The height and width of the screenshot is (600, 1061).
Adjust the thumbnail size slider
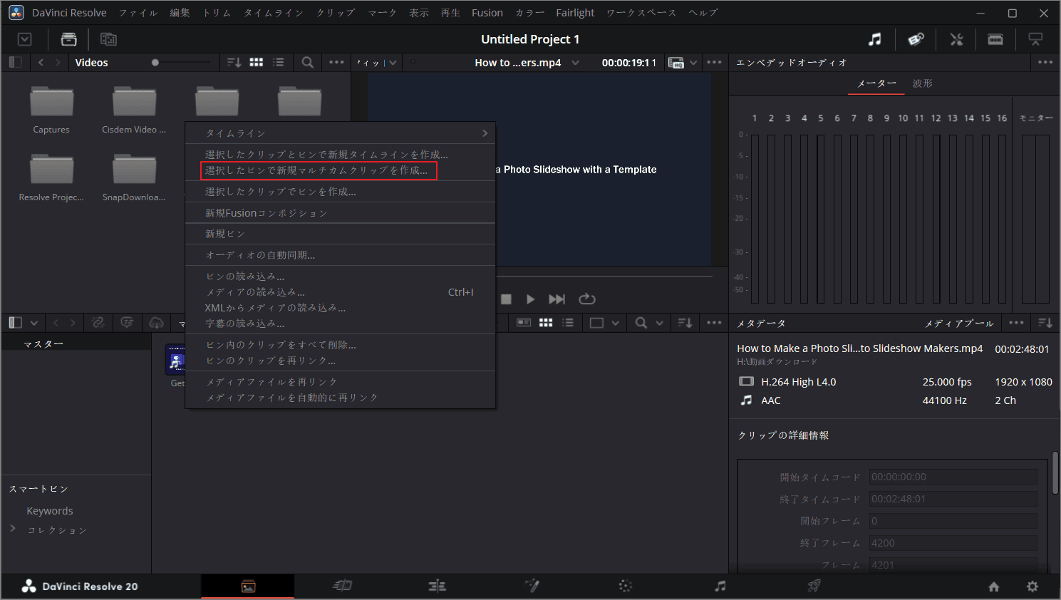pos(155,63)
